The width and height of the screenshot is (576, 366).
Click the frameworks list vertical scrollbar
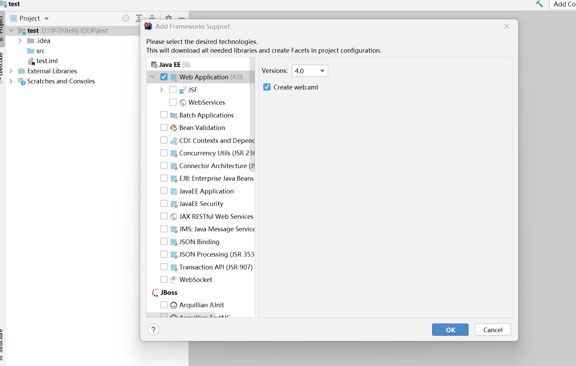click(x=252, y=115)
